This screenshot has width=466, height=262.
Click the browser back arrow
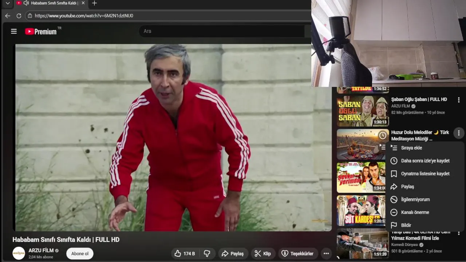pyautogui.click(x=7, y=16)
